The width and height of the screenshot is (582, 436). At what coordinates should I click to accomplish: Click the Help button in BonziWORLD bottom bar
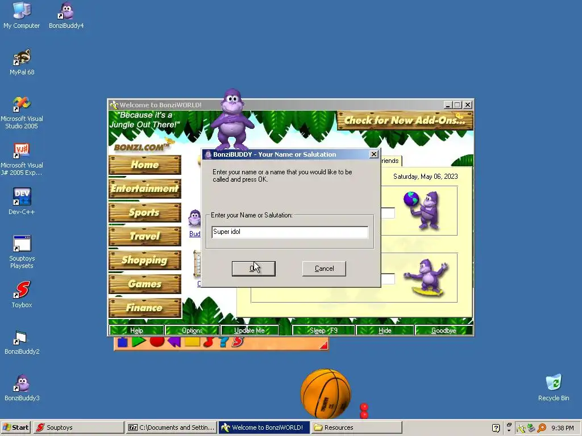(x=136, y=330)
